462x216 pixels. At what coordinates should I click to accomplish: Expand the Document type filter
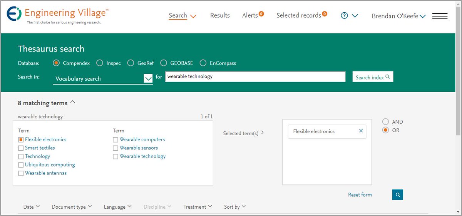72,207
